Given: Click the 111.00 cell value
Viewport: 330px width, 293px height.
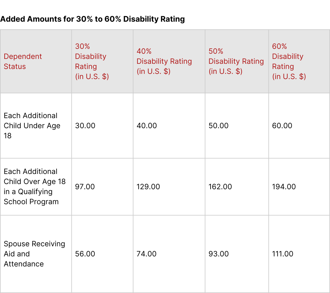Looking at the screenshot, I should [x=283, y=254].
